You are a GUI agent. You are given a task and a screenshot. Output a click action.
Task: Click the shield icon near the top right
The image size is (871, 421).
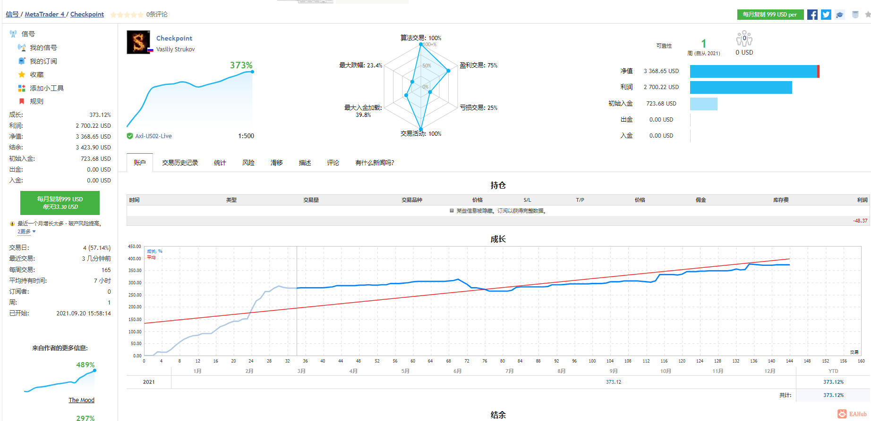pyautogui.click(x=855, y=15)
